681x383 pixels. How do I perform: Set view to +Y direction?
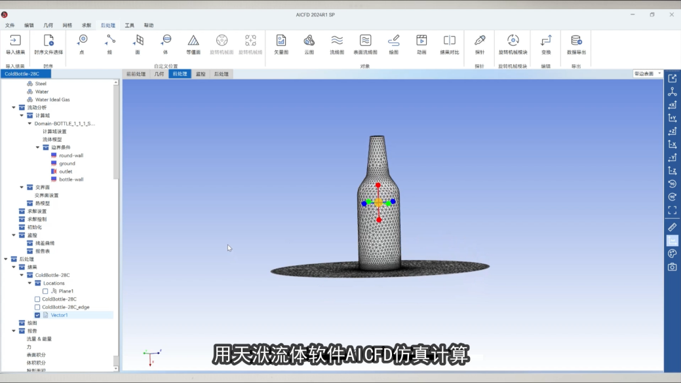point(672,118)
